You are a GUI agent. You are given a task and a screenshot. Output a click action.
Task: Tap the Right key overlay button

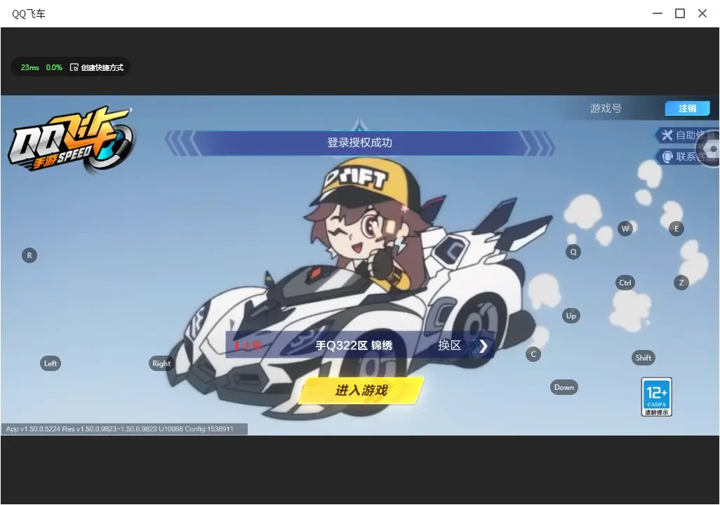tap(161, 363)
